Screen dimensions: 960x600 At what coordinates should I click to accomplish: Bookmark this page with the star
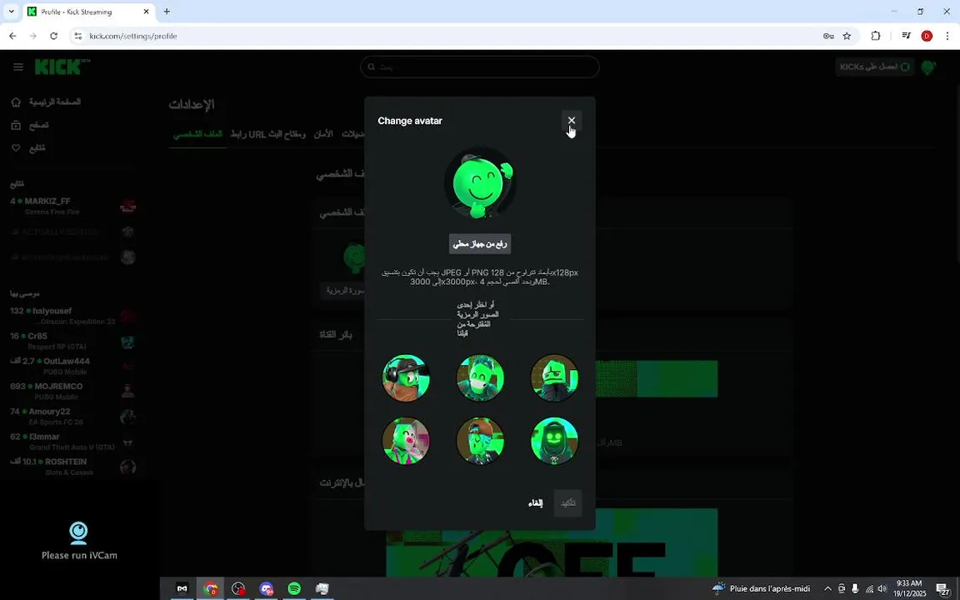coord(847,36)
